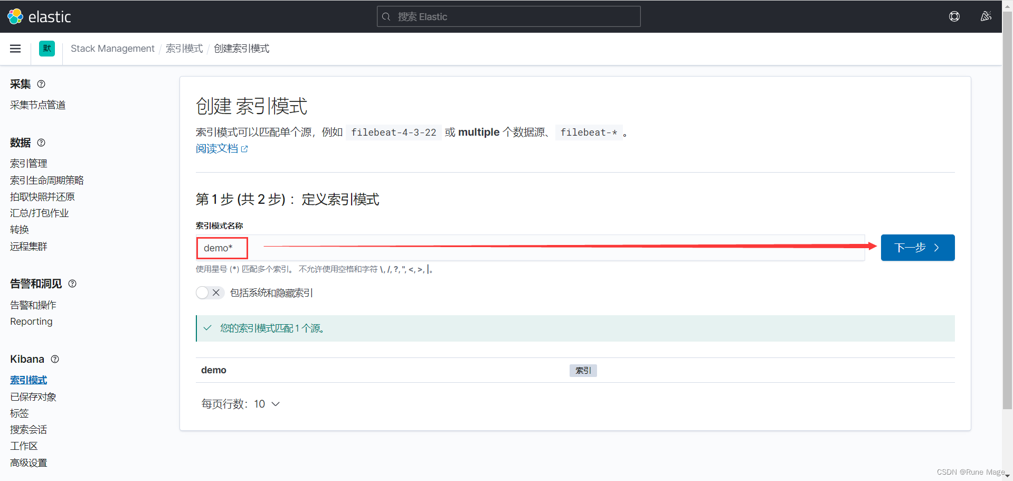Viewport: 1013px width, 481px height.
Task: Open 已保存对象 in the sidebar
Action: [x=33, y=397]
